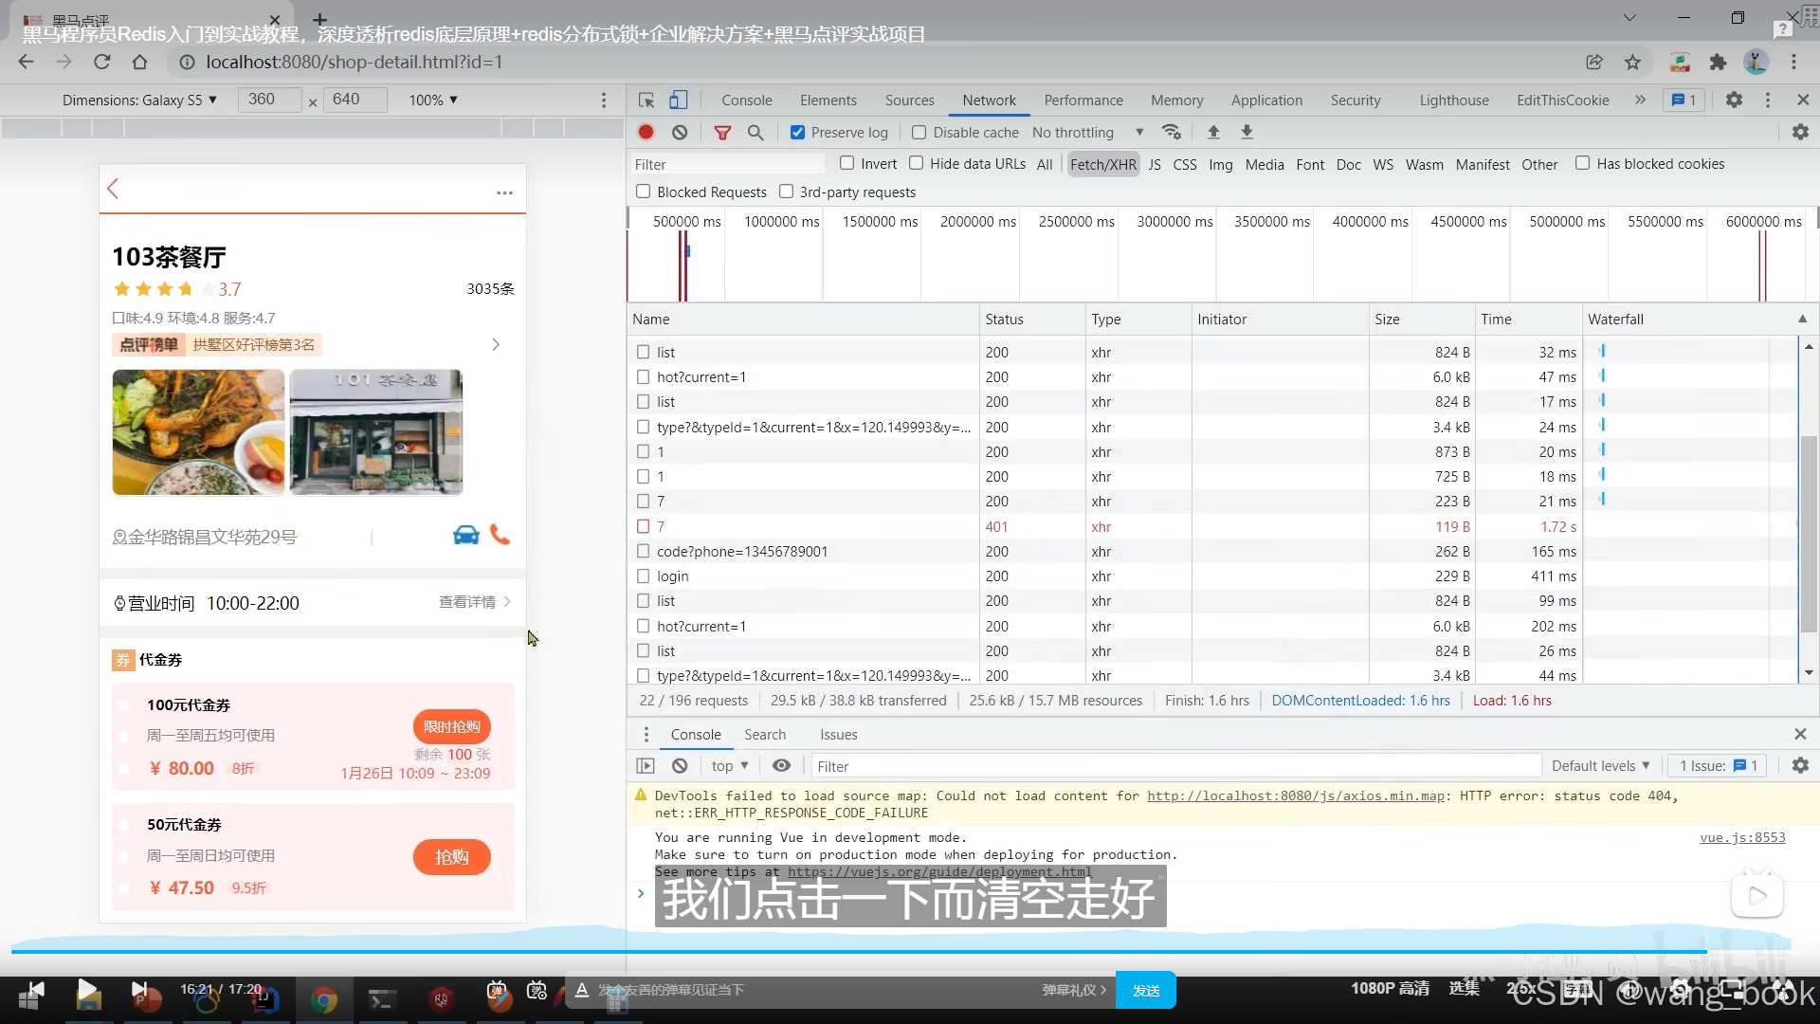Toggle the network filter funnel icon
1820x1024 pixels.
[x=722, y=132]
